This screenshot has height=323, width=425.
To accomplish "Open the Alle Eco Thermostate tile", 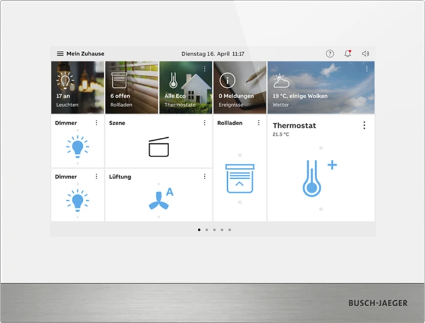I will point(186,87).
